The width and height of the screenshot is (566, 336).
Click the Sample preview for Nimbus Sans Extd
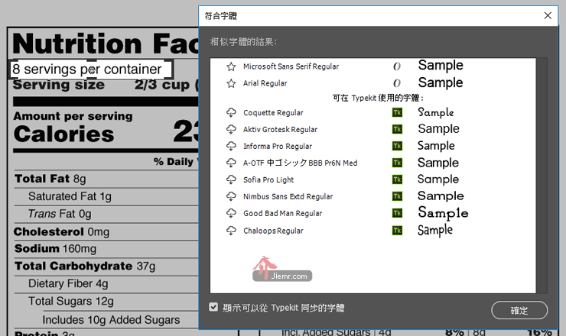tap(441, 196)
